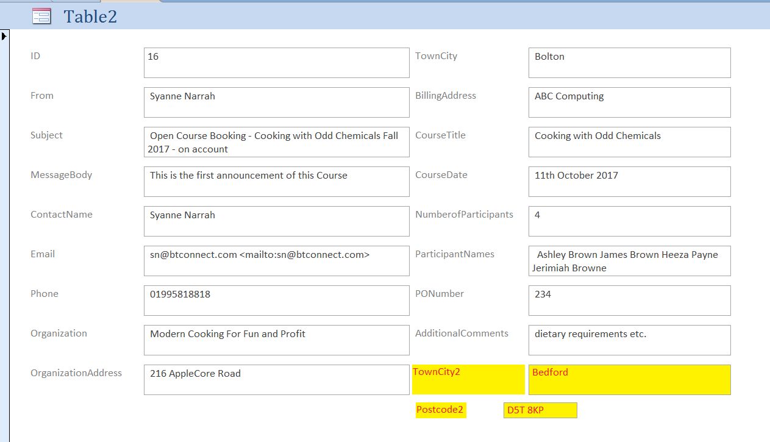The image size is (770, 442).
Task: Click the NumberofParticipants label
Action: point(464,215)
